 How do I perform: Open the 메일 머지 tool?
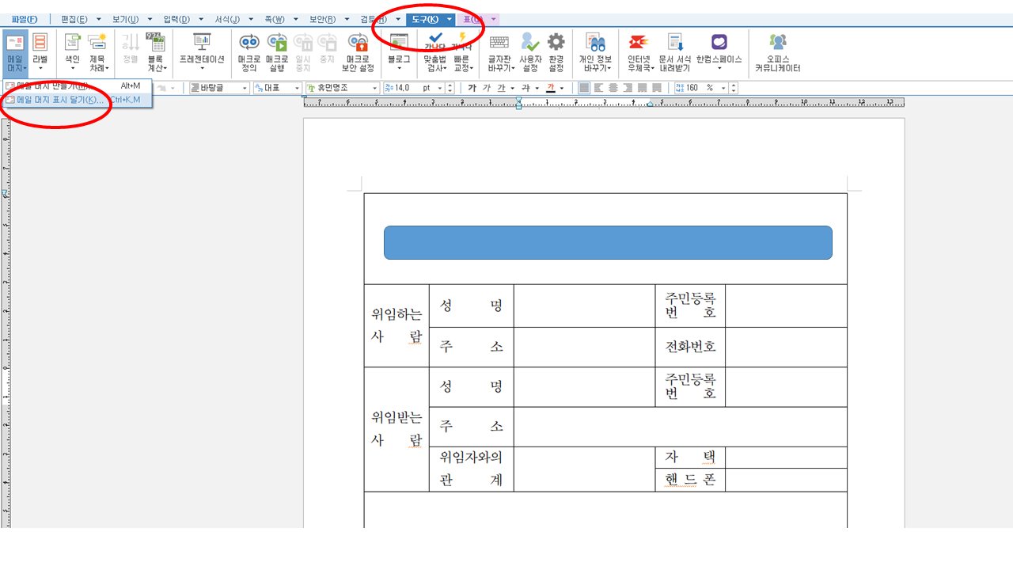(x=15, y=53)
